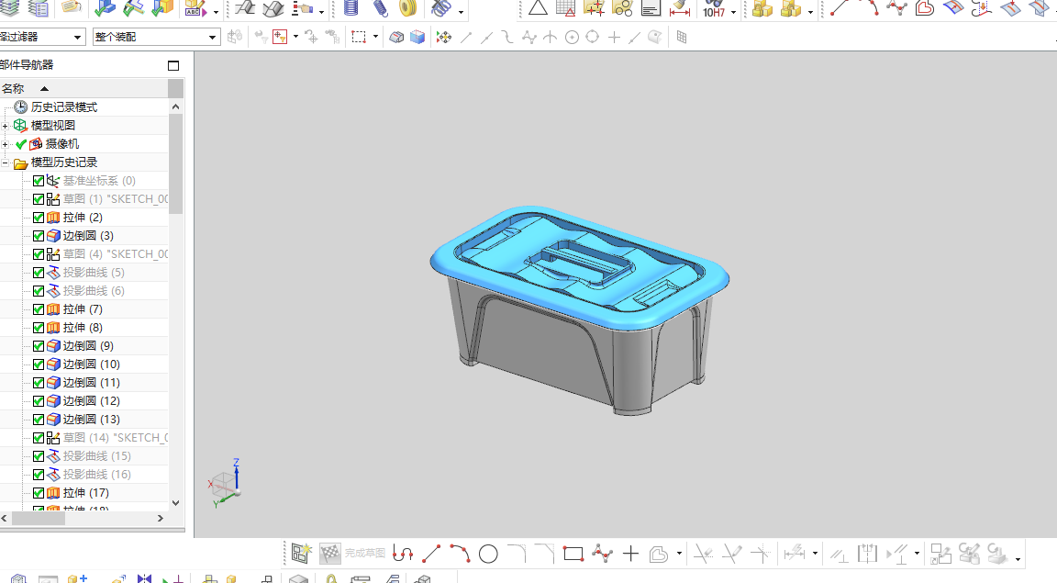
Task: Select 拉伸 (8) feature in tree
Action: tap(83, 327)
